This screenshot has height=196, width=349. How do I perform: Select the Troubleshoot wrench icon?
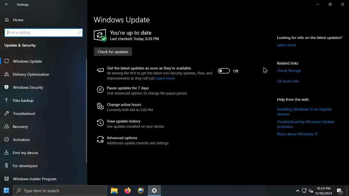coord(7,114)
